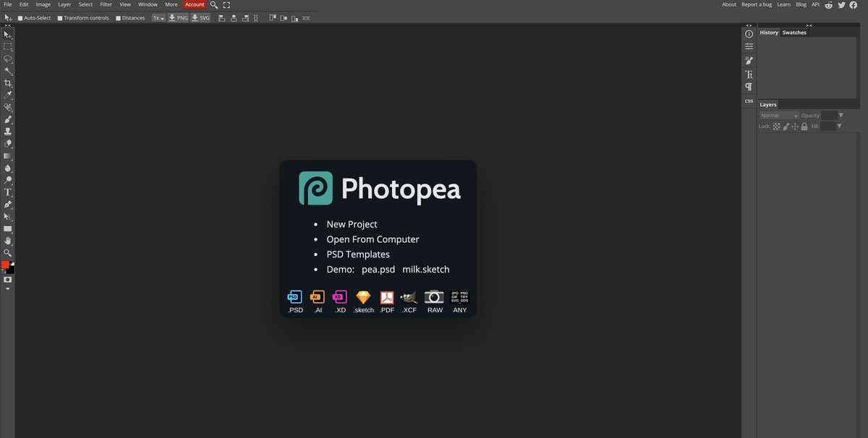Select the Type tool
Viewport: 868px width, 438px height.
click(8, 192)
